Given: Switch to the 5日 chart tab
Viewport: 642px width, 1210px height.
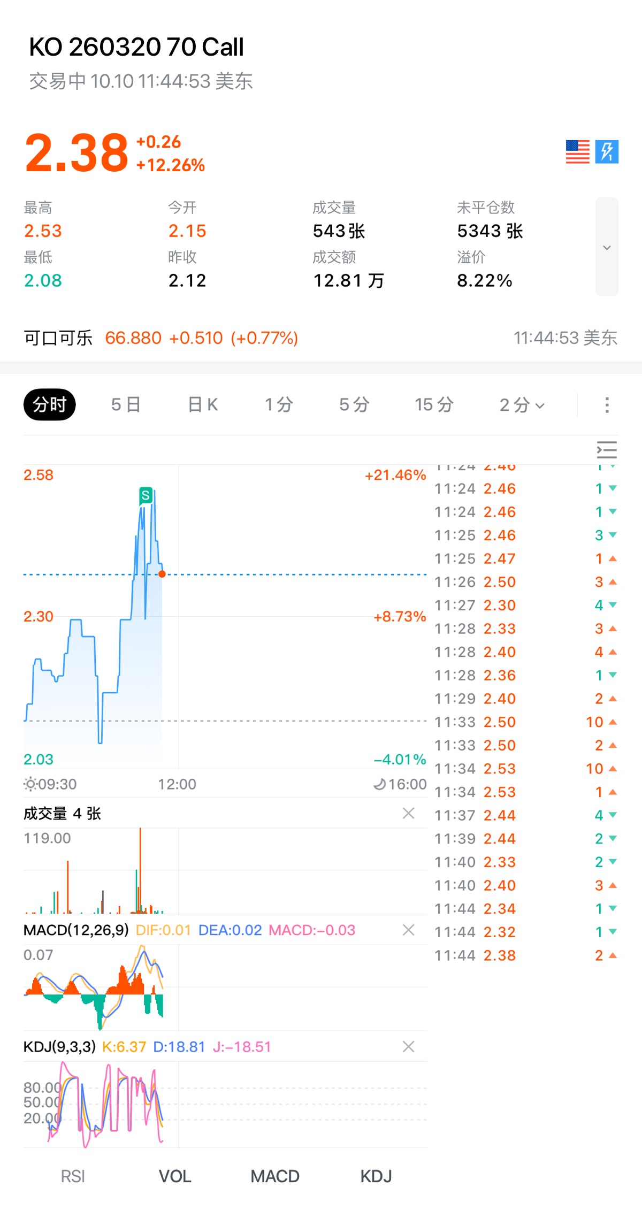Looking at the screenshot, I should 126,405.
